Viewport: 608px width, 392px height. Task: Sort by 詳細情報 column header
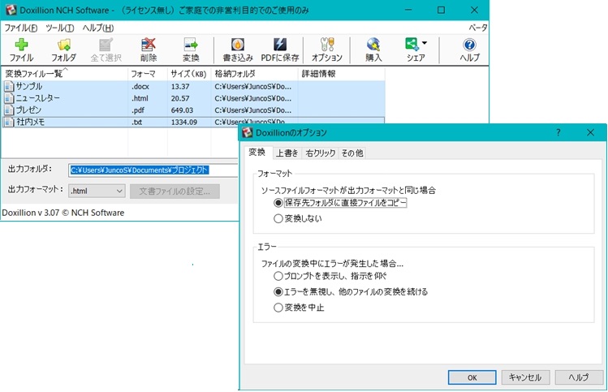341,74
